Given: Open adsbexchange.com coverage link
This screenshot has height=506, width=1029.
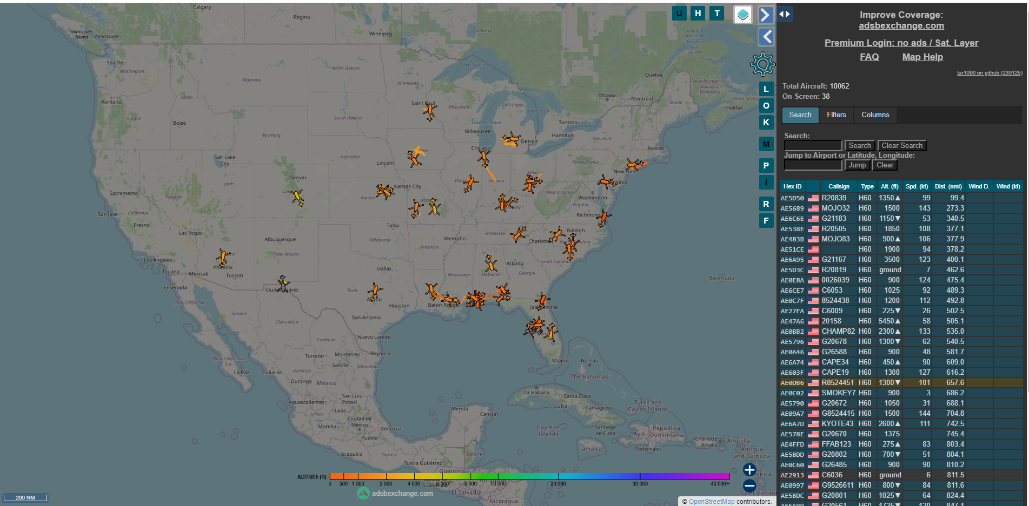Looking at the screenshot, I should (901, 25).
